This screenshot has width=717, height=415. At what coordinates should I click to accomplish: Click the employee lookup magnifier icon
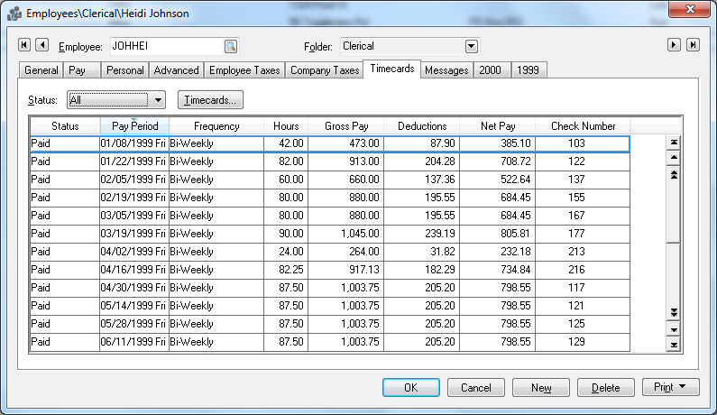click(x=231, y=46)
